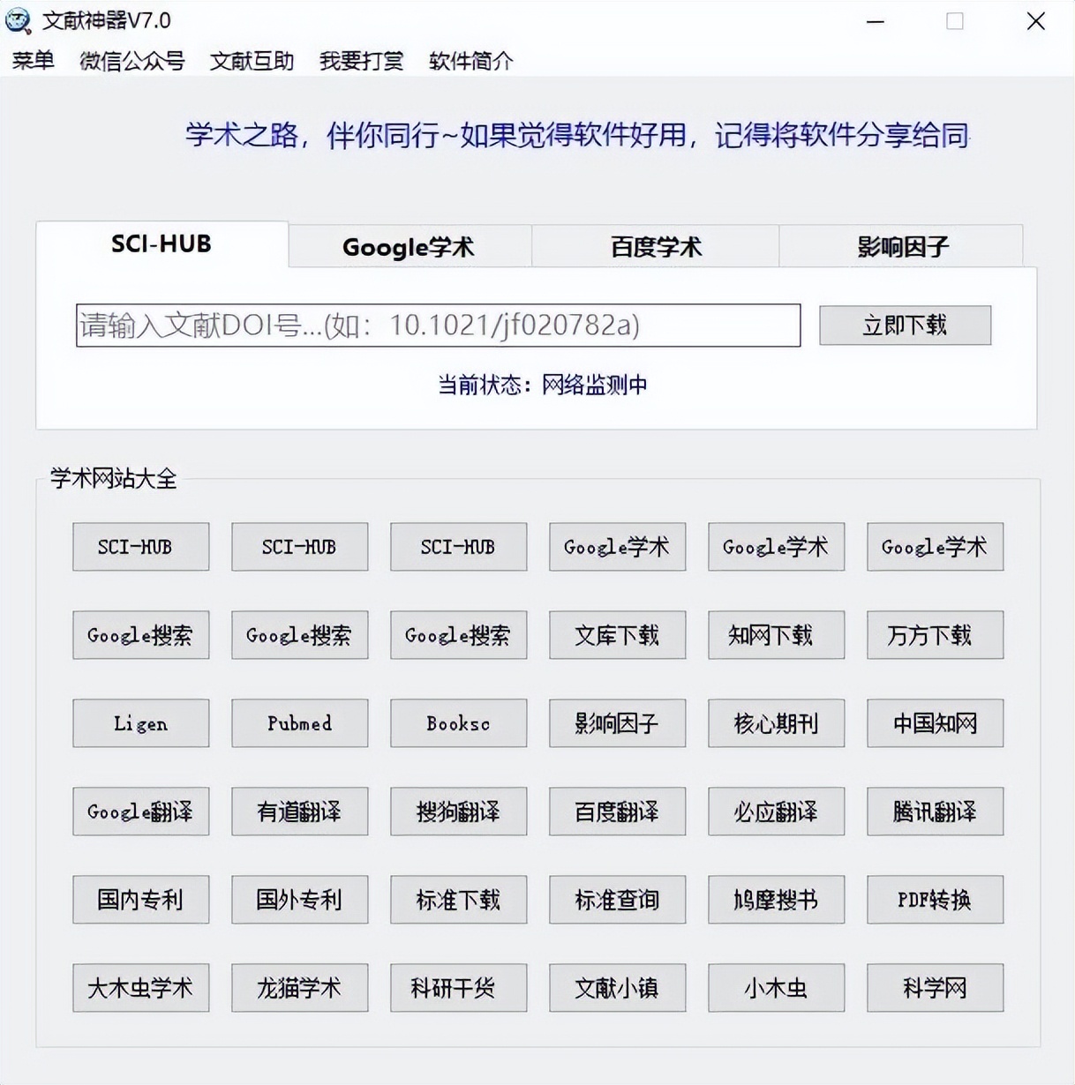The height and width of the screenshot is (1085, 1075).
Task: Click the 鸠摩搜书 book search button
Action: (x=776, y=900)
